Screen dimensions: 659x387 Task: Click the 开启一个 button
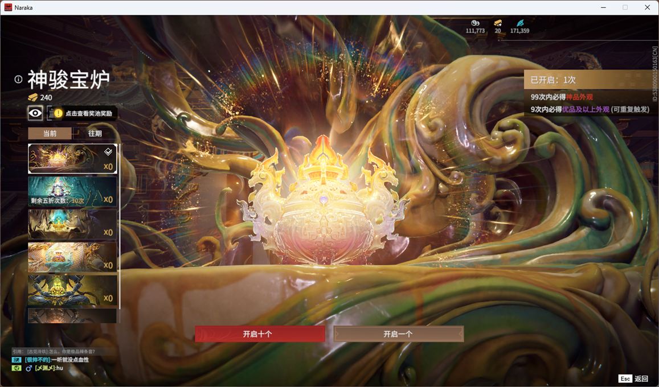click(x=399, y=334)
